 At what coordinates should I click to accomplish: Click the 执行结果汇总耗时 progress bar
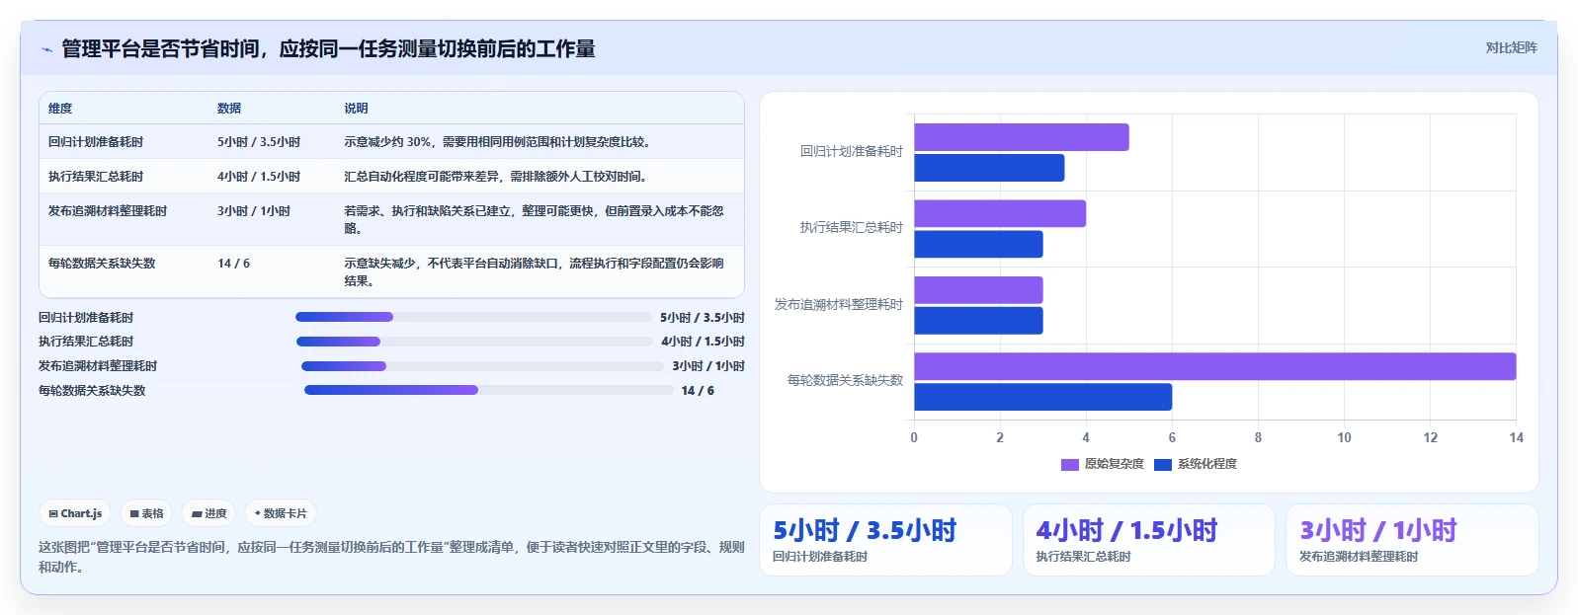tap(474, 342)
